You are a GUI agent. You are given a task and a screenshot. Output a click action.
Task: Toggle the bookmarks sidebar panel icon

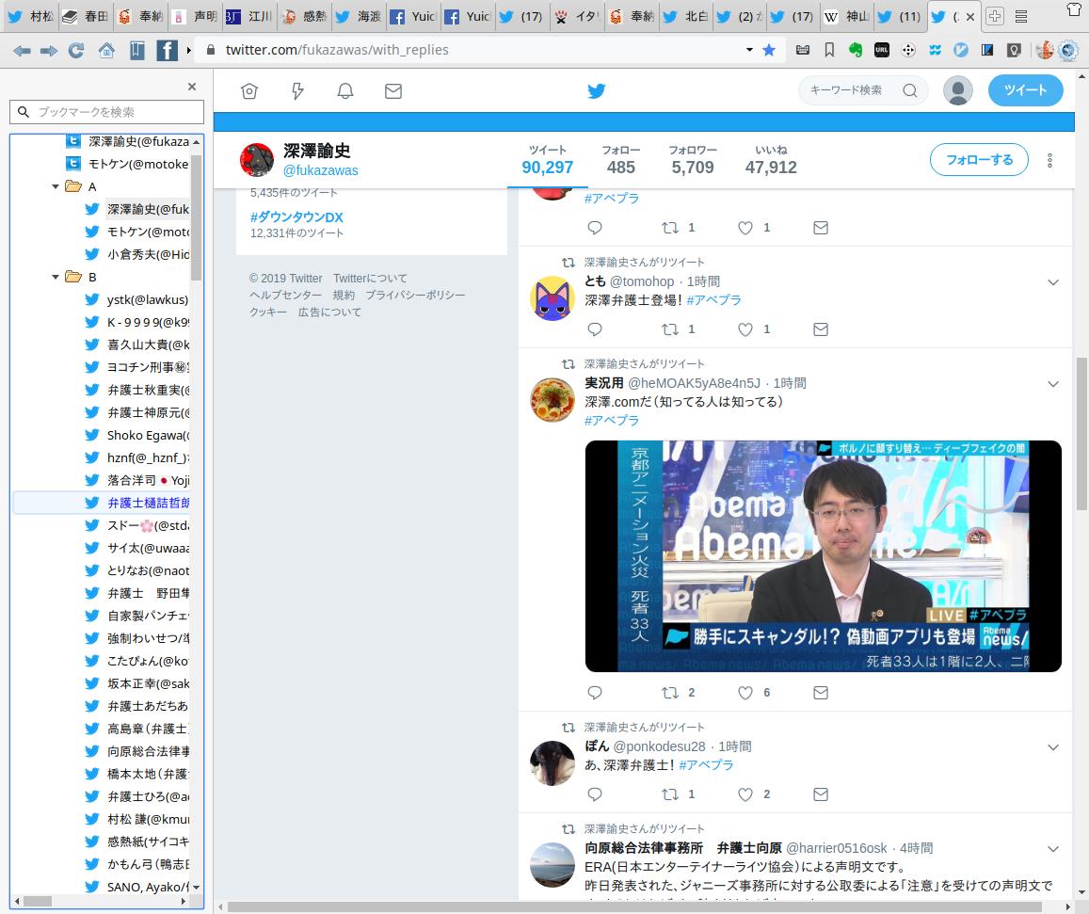(136, 50)
